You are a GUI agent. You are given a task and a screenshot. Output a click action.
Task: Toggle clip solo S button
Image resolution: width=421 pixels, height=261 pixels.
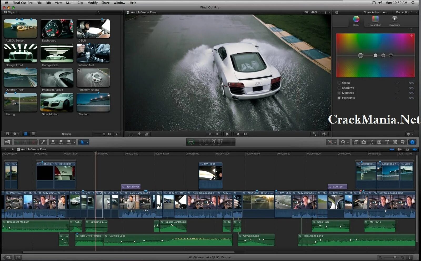[407, 149]
